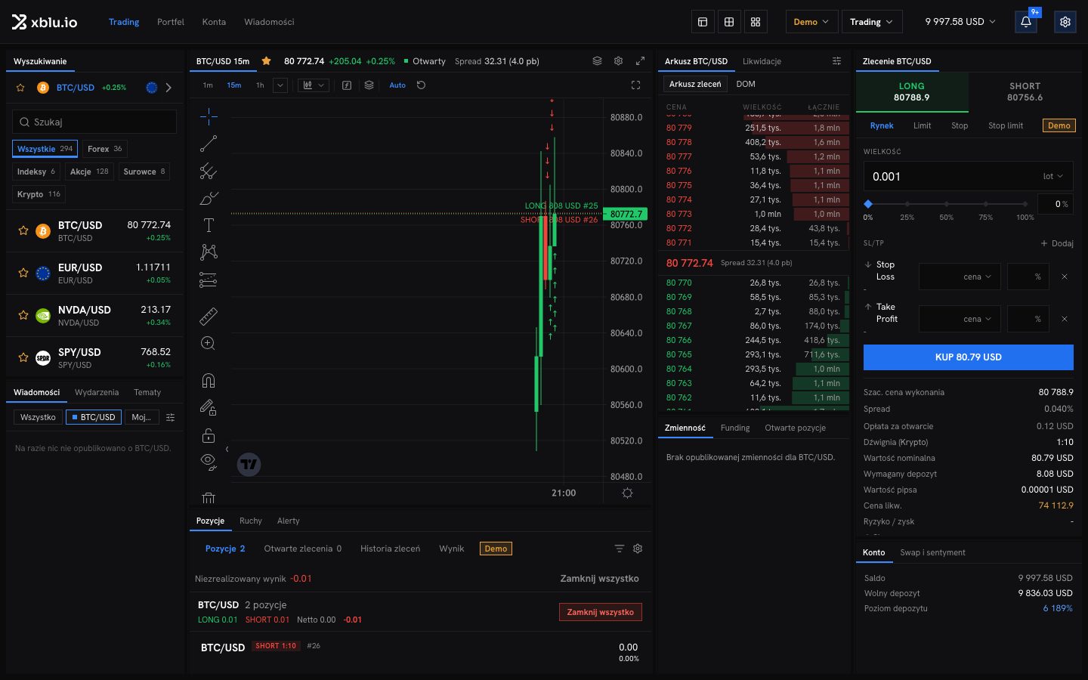Select the trend line drawing tool
The image size is (1088, 680).
click(x=209, y=144)
